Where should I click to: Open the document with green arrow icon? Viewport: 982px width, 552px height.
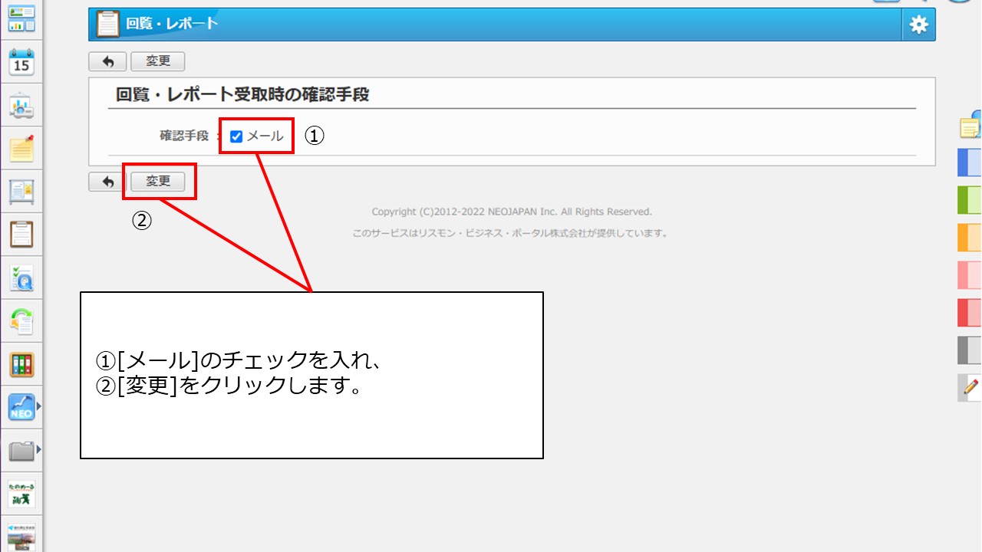click(21, 320)
